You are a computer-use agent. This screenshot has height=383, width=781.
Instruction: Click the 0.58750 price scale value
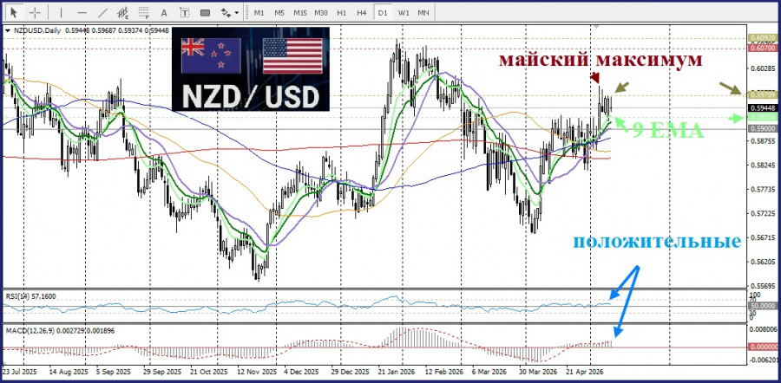click(x=761, y=141)
